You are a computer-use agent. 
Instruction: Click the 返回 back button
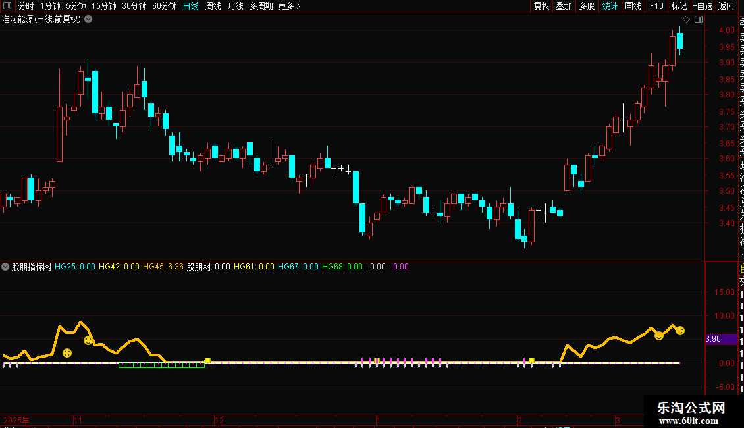click(726, 6)
